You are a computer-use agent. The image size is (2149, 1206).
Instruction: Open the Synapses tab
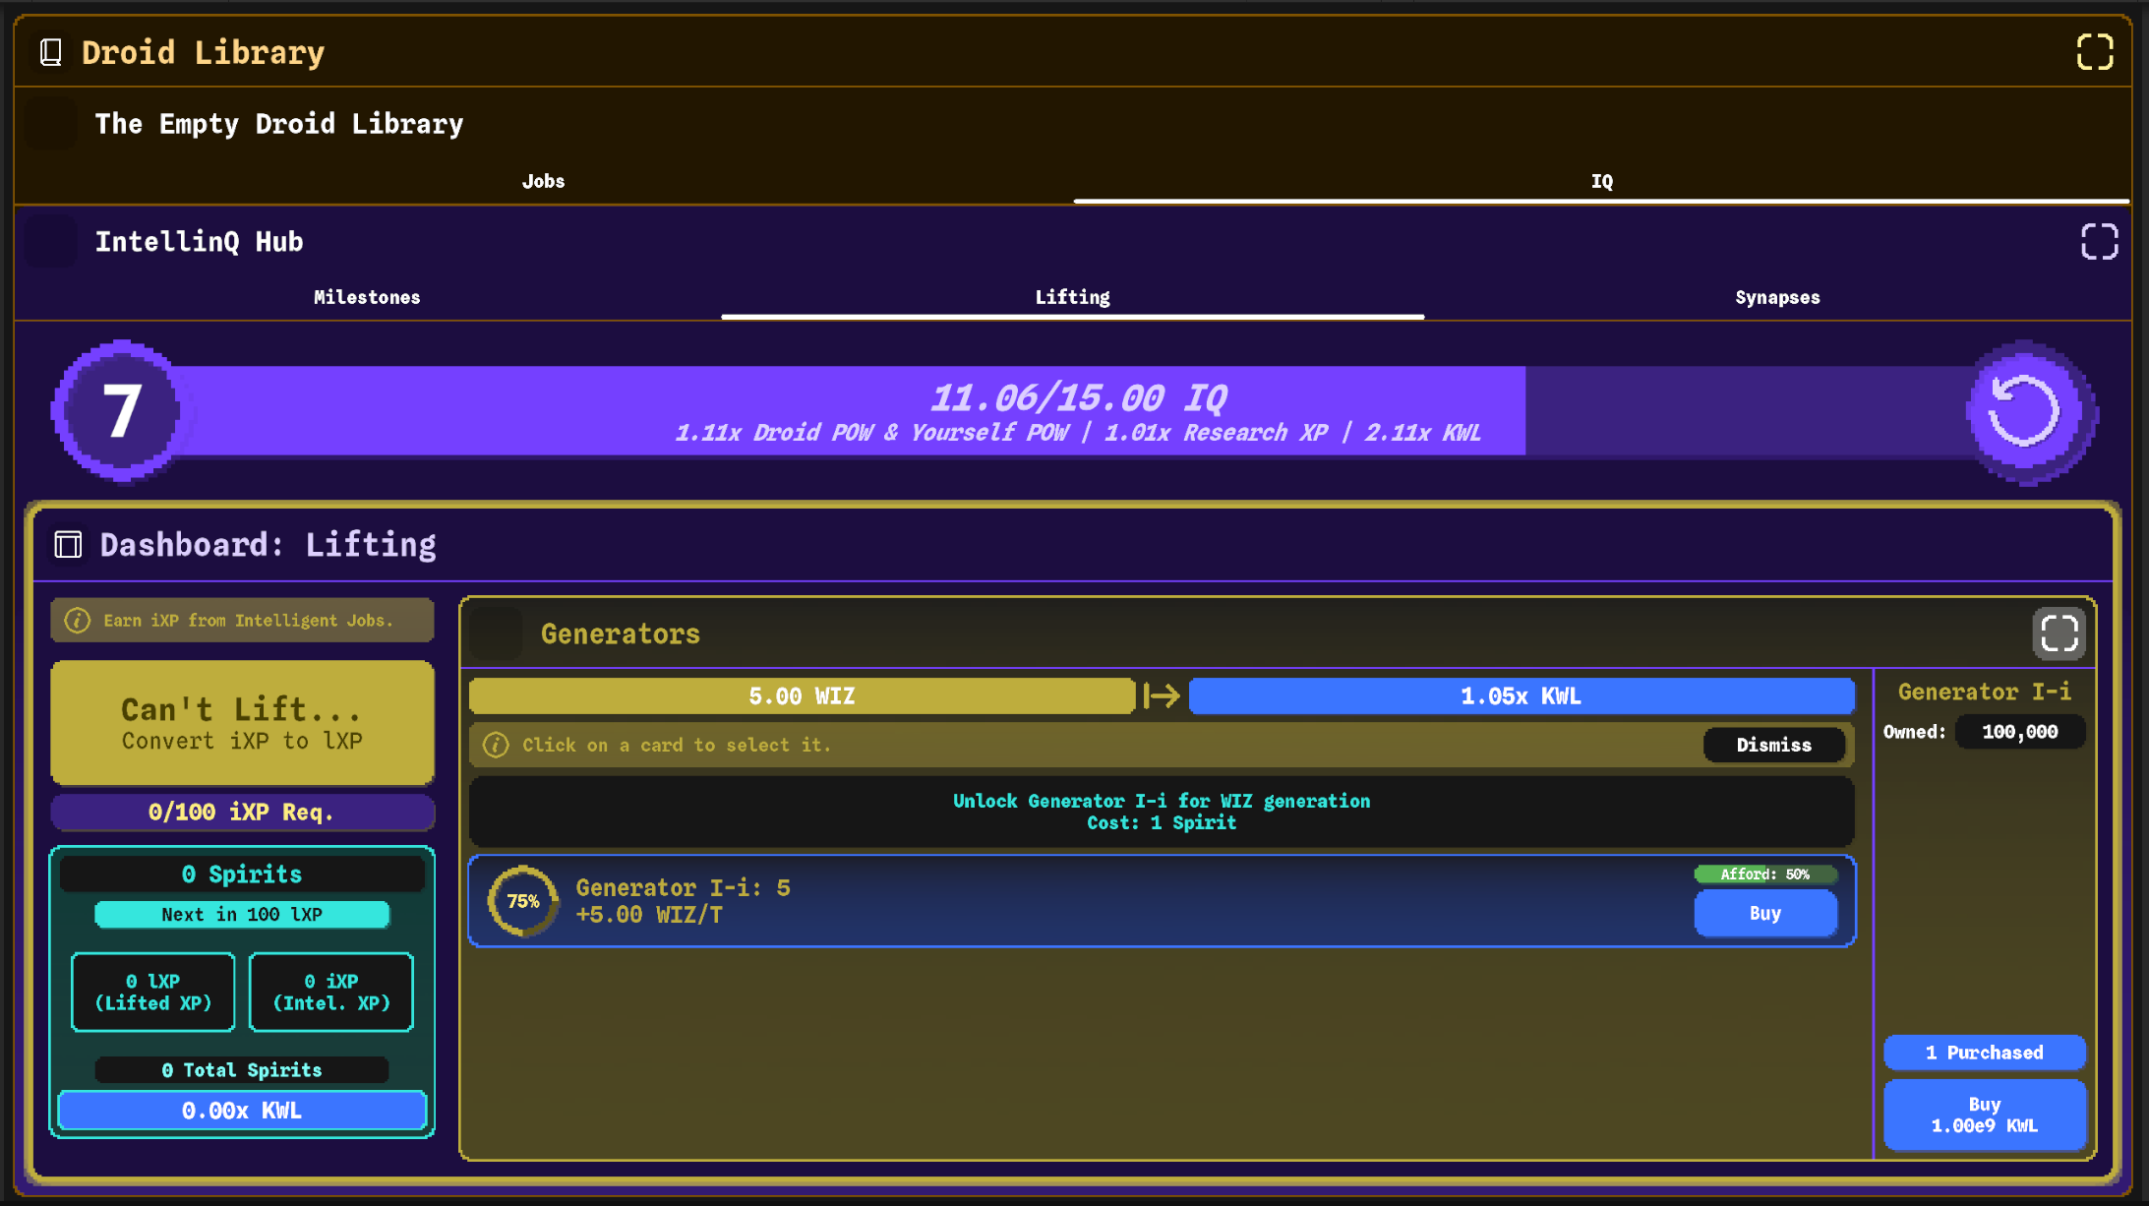click(1777, 297)
